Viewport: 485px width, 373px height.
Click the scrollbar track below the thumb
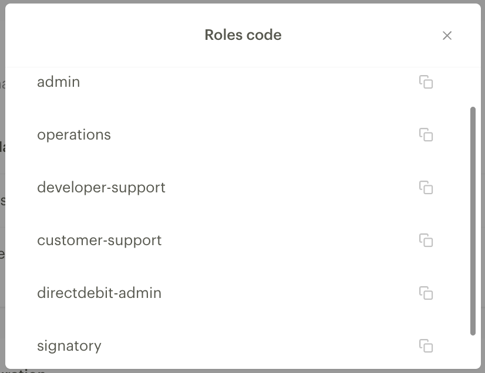pos(473,351)
